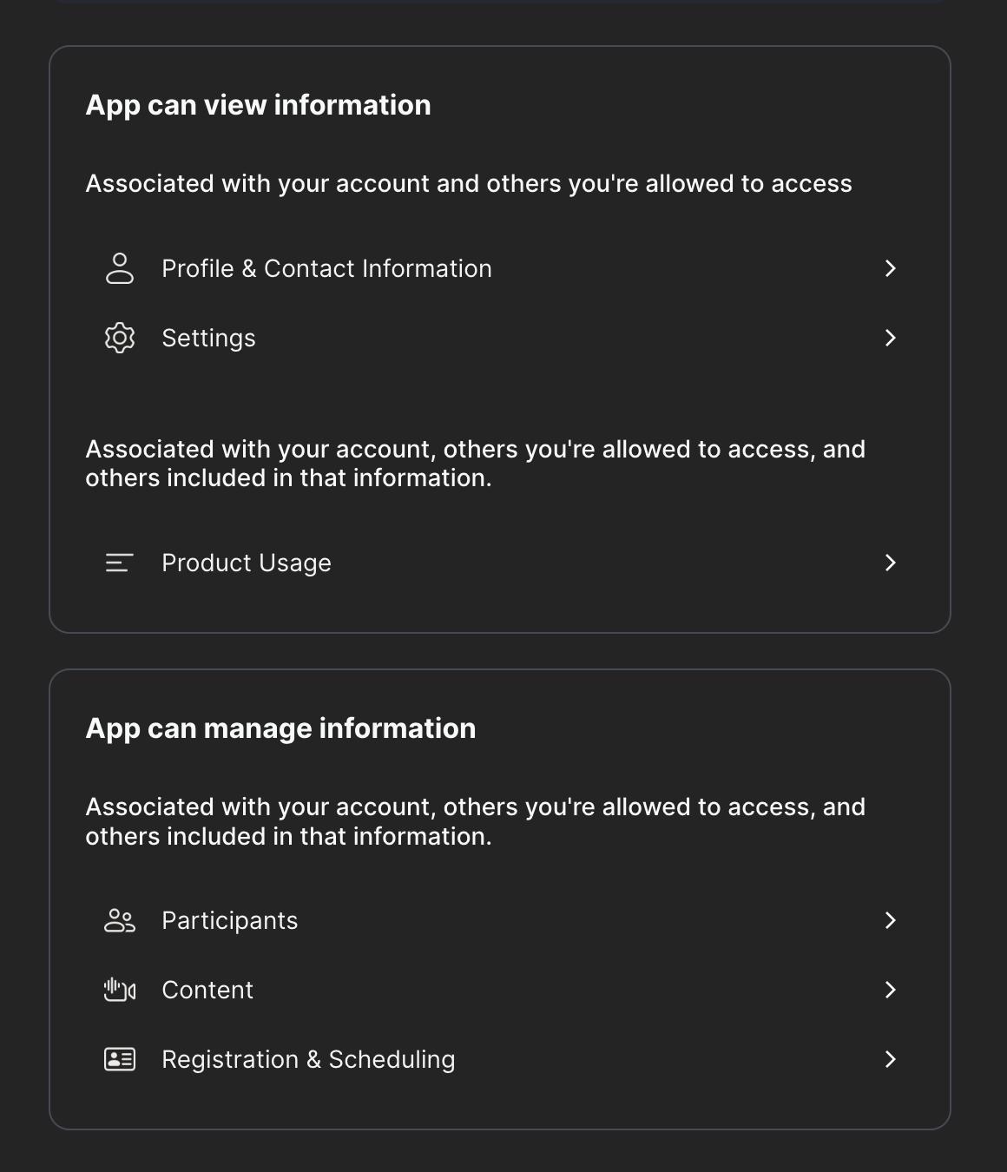This screenshot has height=1172, width=1007.
Task: Select the Settings text label
Action: pyautogui.click(x=208, y=338)
